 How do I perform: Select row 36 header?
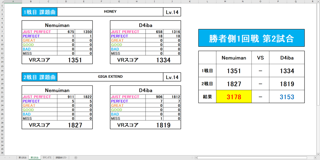tap(2, 153)
